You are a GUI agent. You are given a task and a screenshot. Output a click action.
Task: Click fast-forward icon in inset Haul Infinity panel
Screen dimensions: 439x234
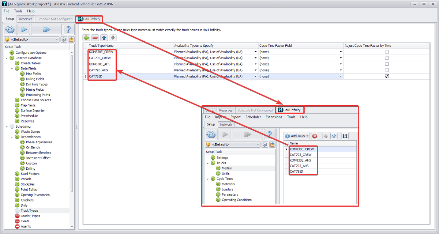pyautogui.click(x=247, y=134)
